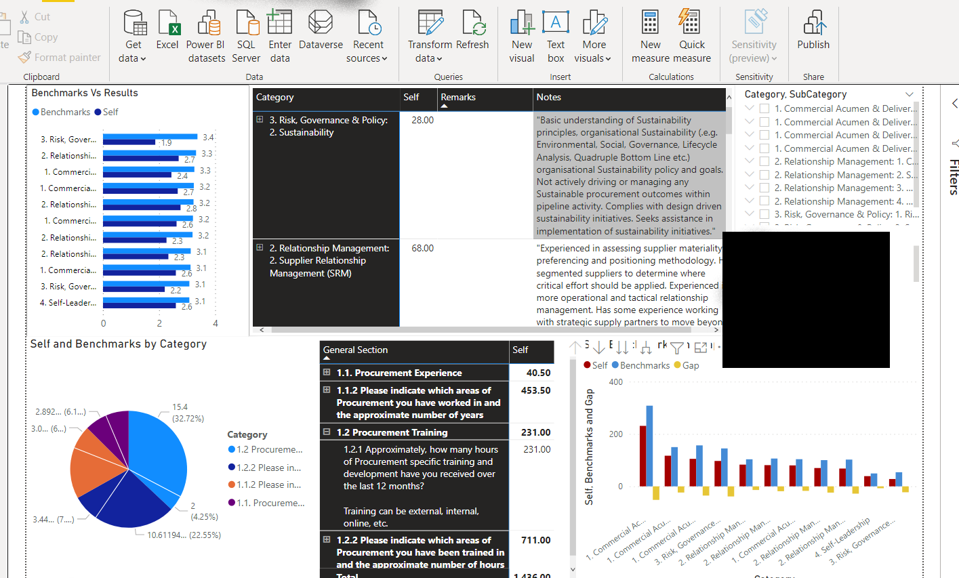Open the Recent sources dropdown
This screenshot has width=959, height=578.
pyautogui.click(x=367, y=51)
